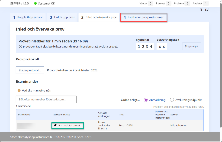This screenshot has height=142, width=222.
Task: Click Den senast lyssnade inspelningen header
Action: tap(162, 115)
